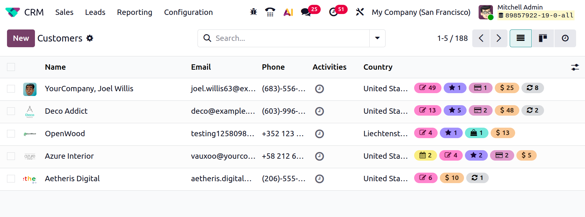Click the New button

click(x=21, y=38)
